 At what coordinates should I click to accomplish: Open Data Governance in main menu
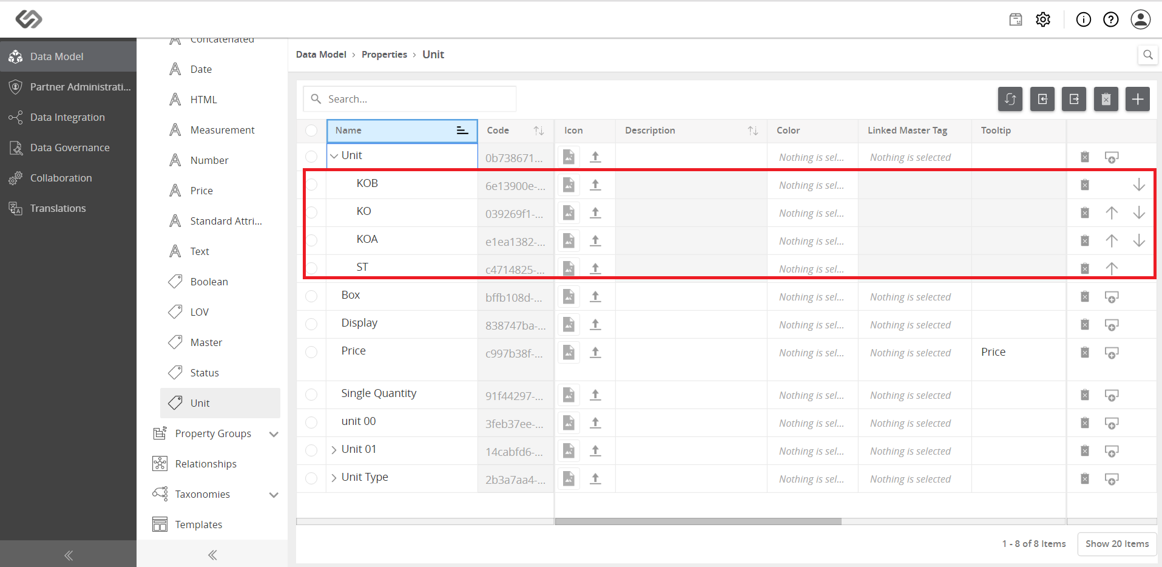[x=68, y=148]
